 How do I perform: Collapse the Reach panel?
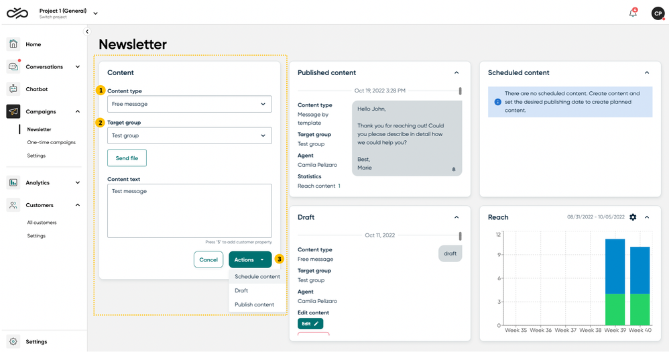coord(647,217)
